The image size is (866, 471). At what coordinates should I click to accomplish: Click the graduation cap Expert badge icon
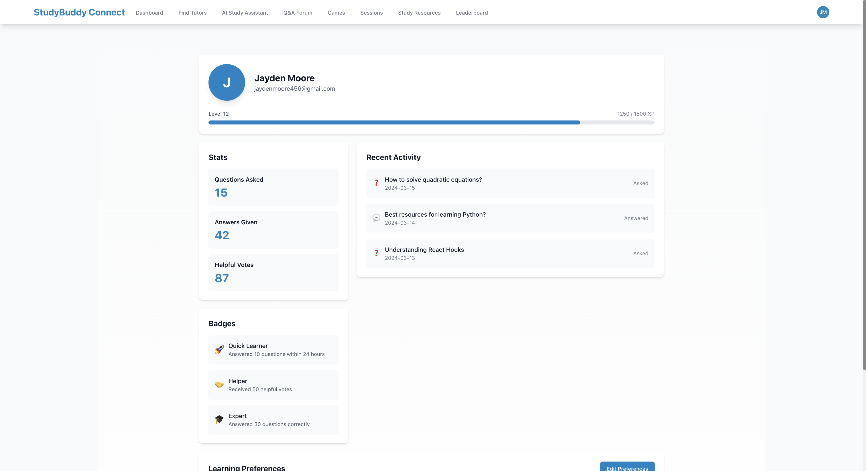coord(219,419)
